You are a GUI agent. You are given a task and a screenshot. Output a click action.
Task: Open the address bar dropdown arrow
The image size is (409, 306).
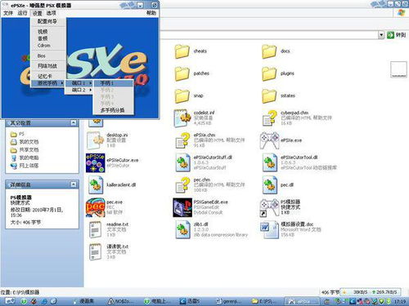click(x=381, y=35)
